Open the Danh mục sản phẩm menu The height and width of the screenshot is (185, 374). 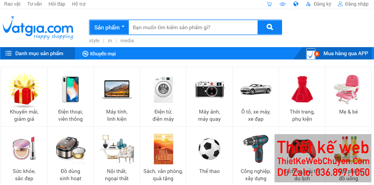pyautogui.click(x=37, y=53)
